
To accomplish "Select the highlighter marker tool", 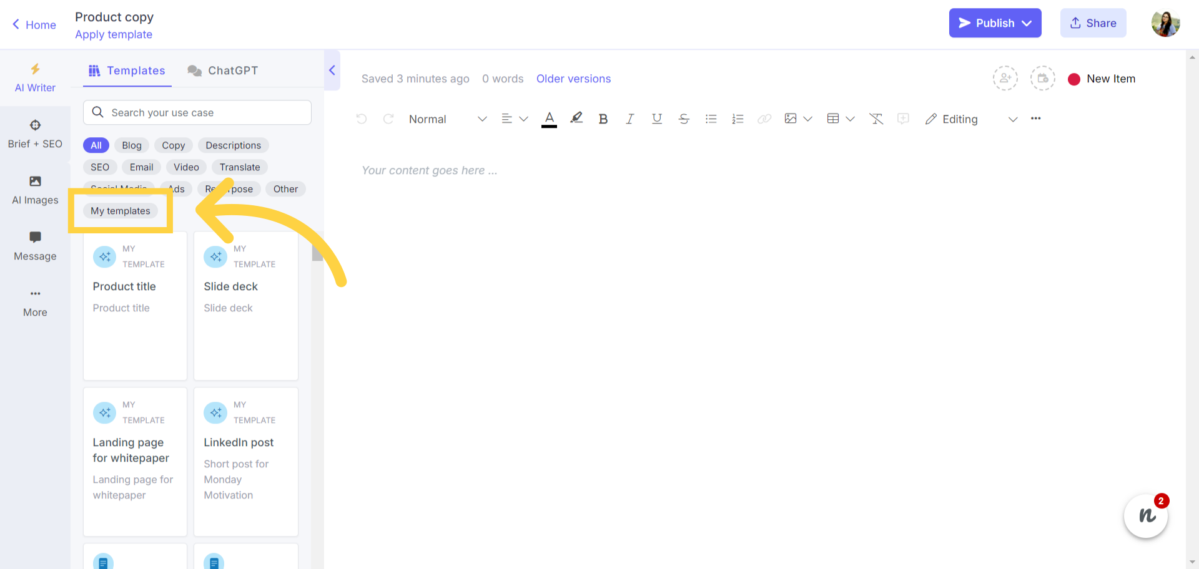I will tap(576, 118).
